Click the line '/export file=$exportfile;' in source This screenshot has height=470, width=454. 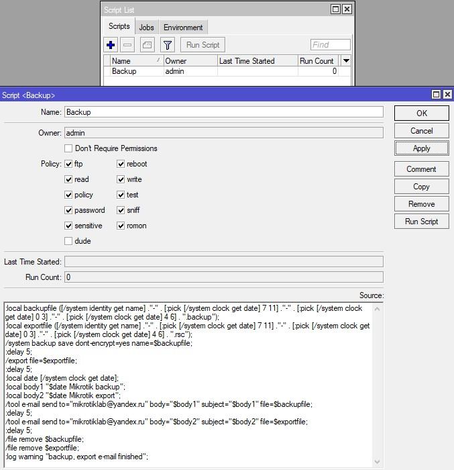tap(42, 361)
